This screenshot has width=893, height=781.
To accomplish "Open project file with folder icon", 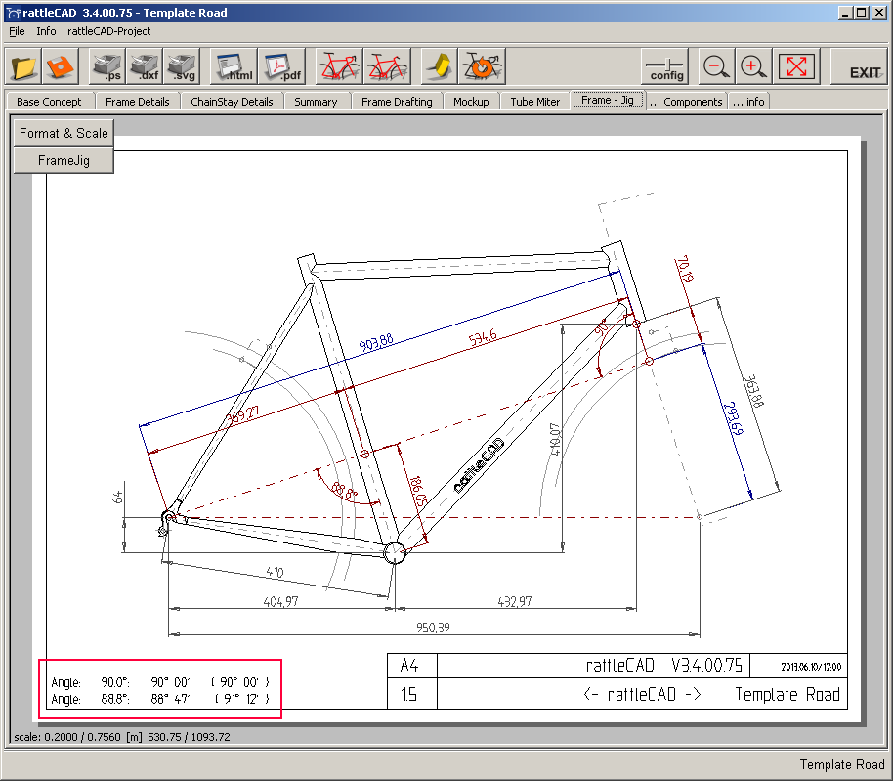I will click(x=23, y=66).
